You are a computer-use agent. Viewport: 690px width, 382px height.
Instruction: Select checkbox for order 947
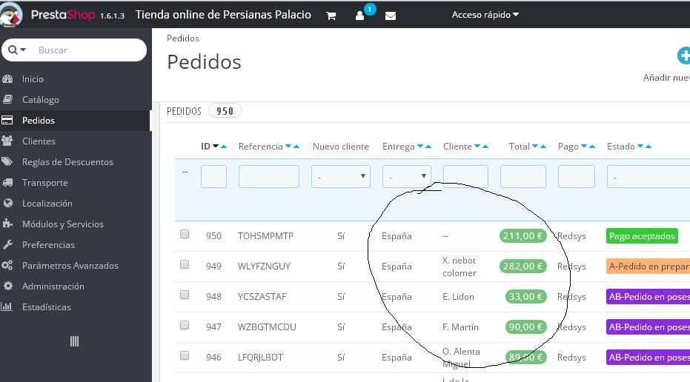[185, 325]
